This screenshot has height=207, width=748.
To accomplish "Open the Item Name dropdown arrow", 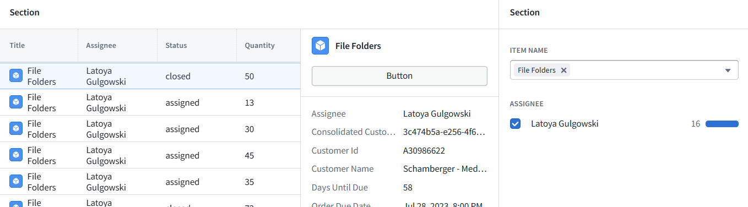I will [x=728, y=70].
